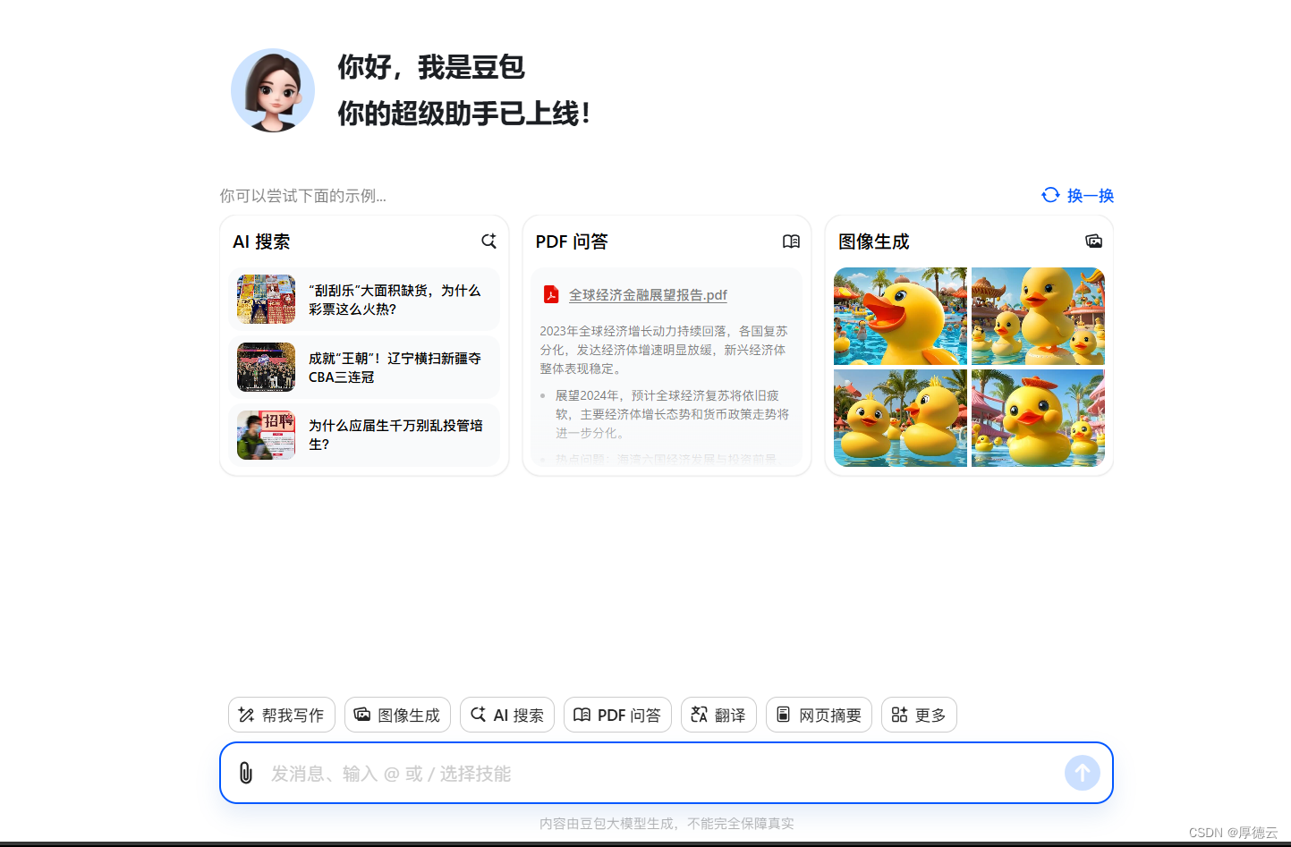
Task: Select the 翻译 skill button
Action: (718, 715)
